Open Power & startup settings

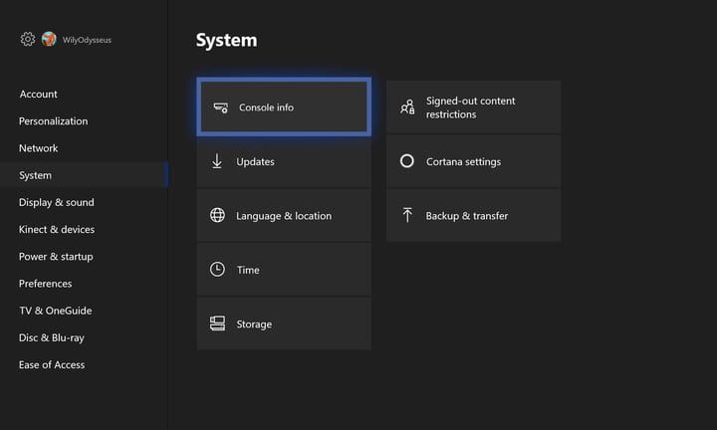click(x=56, y=257)
